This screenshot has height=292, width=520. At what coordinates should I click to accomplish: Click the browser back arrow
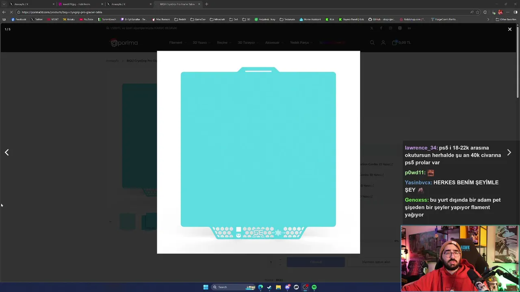coord(4,12)
